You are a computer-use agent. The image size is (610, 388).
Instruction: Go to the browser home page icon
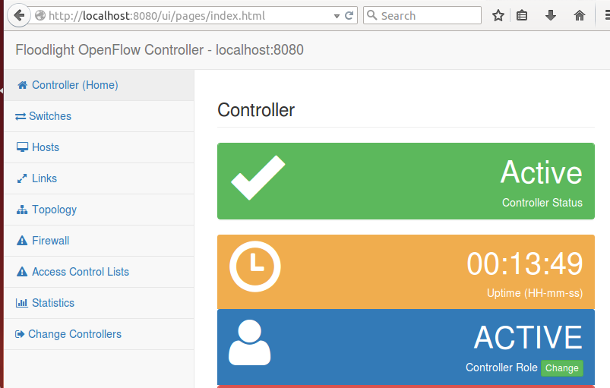(580, 15)
